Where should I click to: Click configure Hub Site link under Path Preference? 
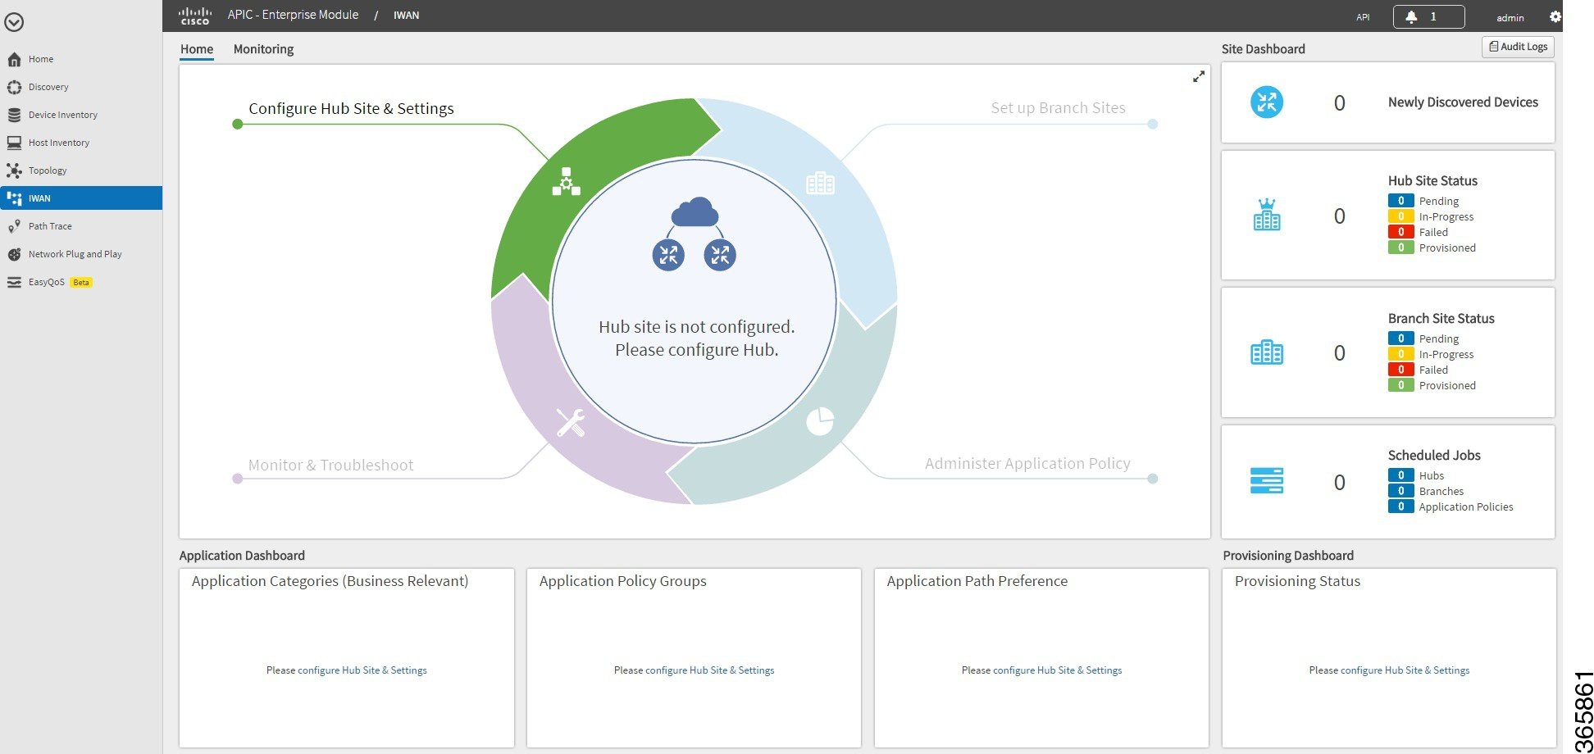tap(1058, 670)
